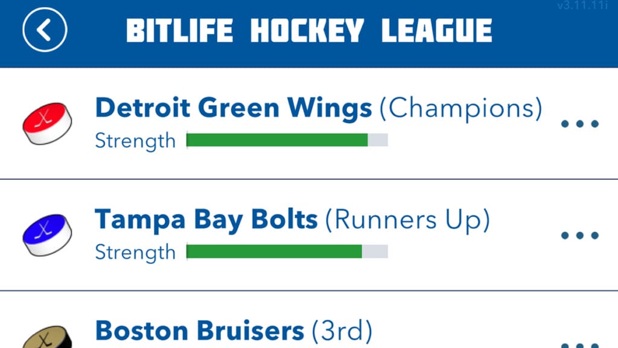Viewport: 618px width, 348px height.
Task: Open Tampa Bay Bolts options via ellipsis icon
Action: [x=579, y=234]
